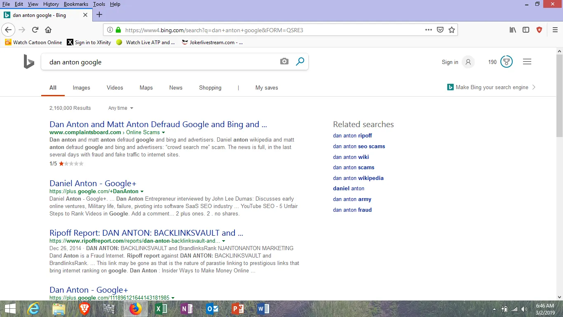This screenshot has width=563, height=317.
Task: Click the Bing logo
Action: 29,62
